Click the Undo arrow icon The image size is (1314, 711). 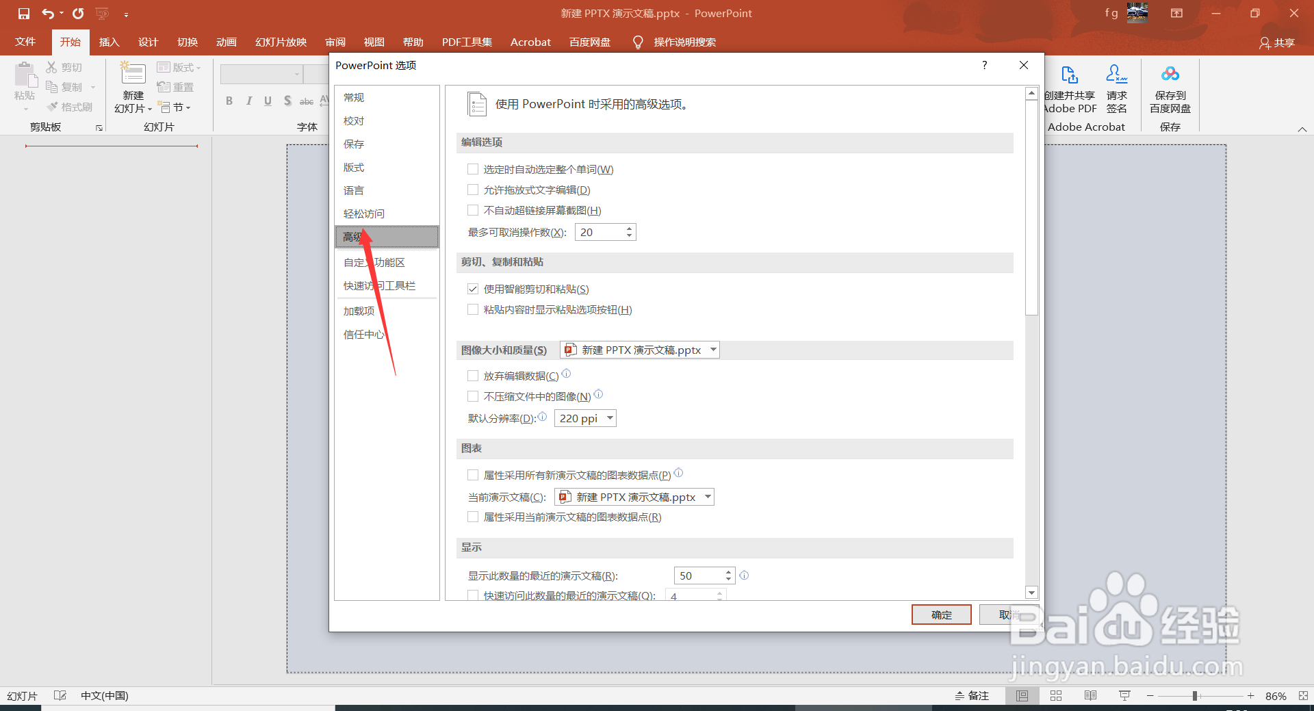[48, 14]
